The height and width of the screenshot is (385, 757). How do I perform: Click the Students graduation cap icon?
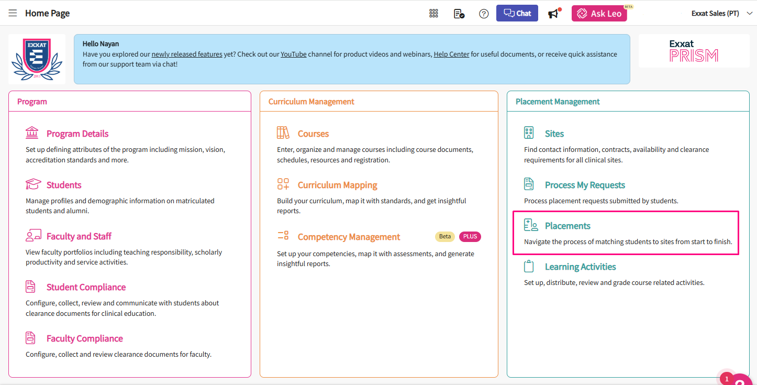pyautogui.click(x=33, y=184)
